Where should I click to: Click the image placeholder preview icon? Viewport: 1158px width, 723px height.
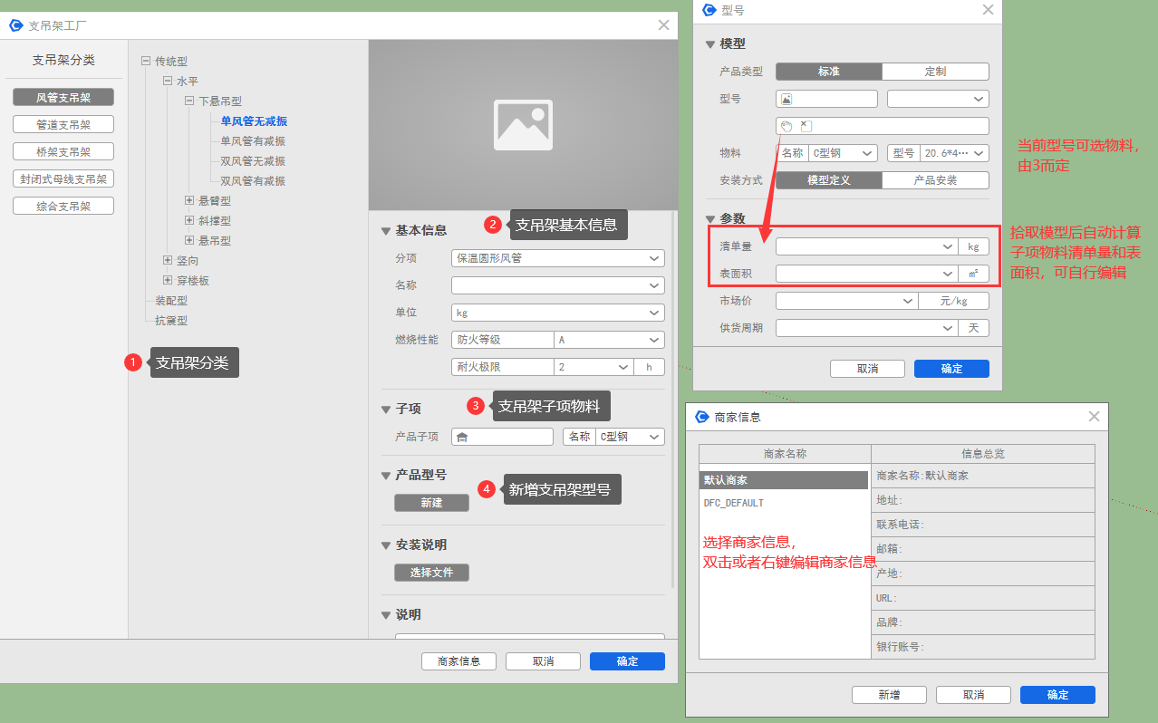[x=523, y=125]
